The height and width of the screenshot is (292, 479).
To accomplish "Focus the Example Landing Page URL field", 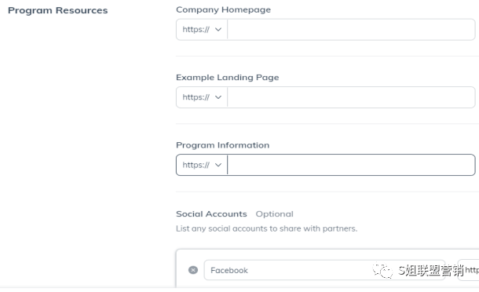I will click(x=351, y=97).
